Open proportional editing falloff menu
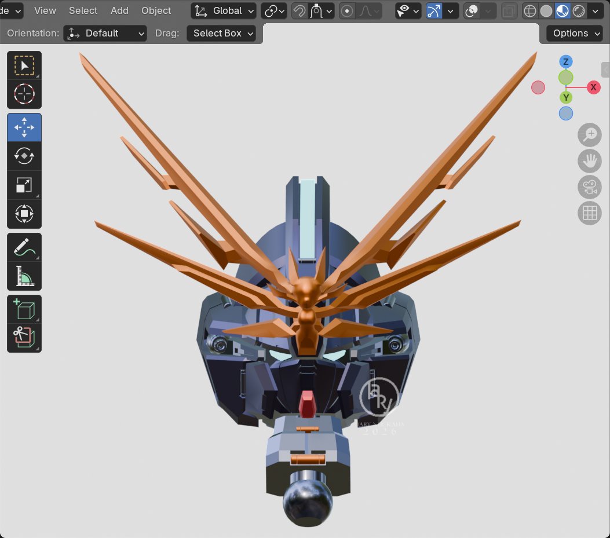This screenshot has width=610, height=538. tap(369, 11)
